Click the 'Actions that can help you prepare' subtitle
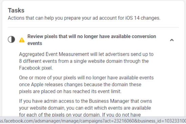This screenshot has height=124, width=186. [84, 18]
